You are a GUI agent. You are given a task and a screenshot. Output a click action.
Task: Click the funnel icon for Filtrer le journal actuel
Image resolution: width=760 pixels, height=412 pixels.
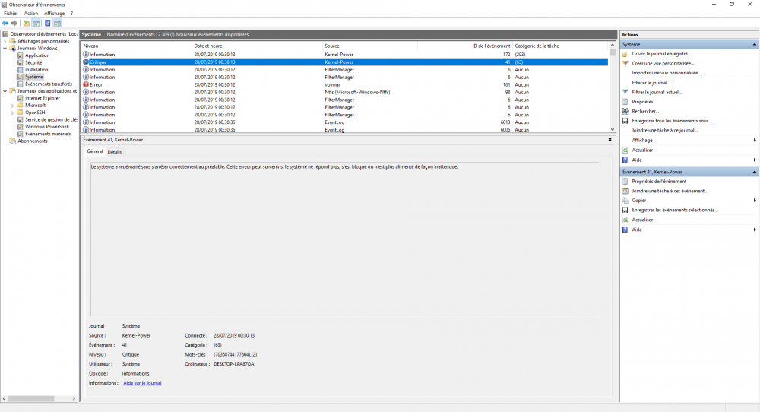pyautogui.click(x=625, y=92)
